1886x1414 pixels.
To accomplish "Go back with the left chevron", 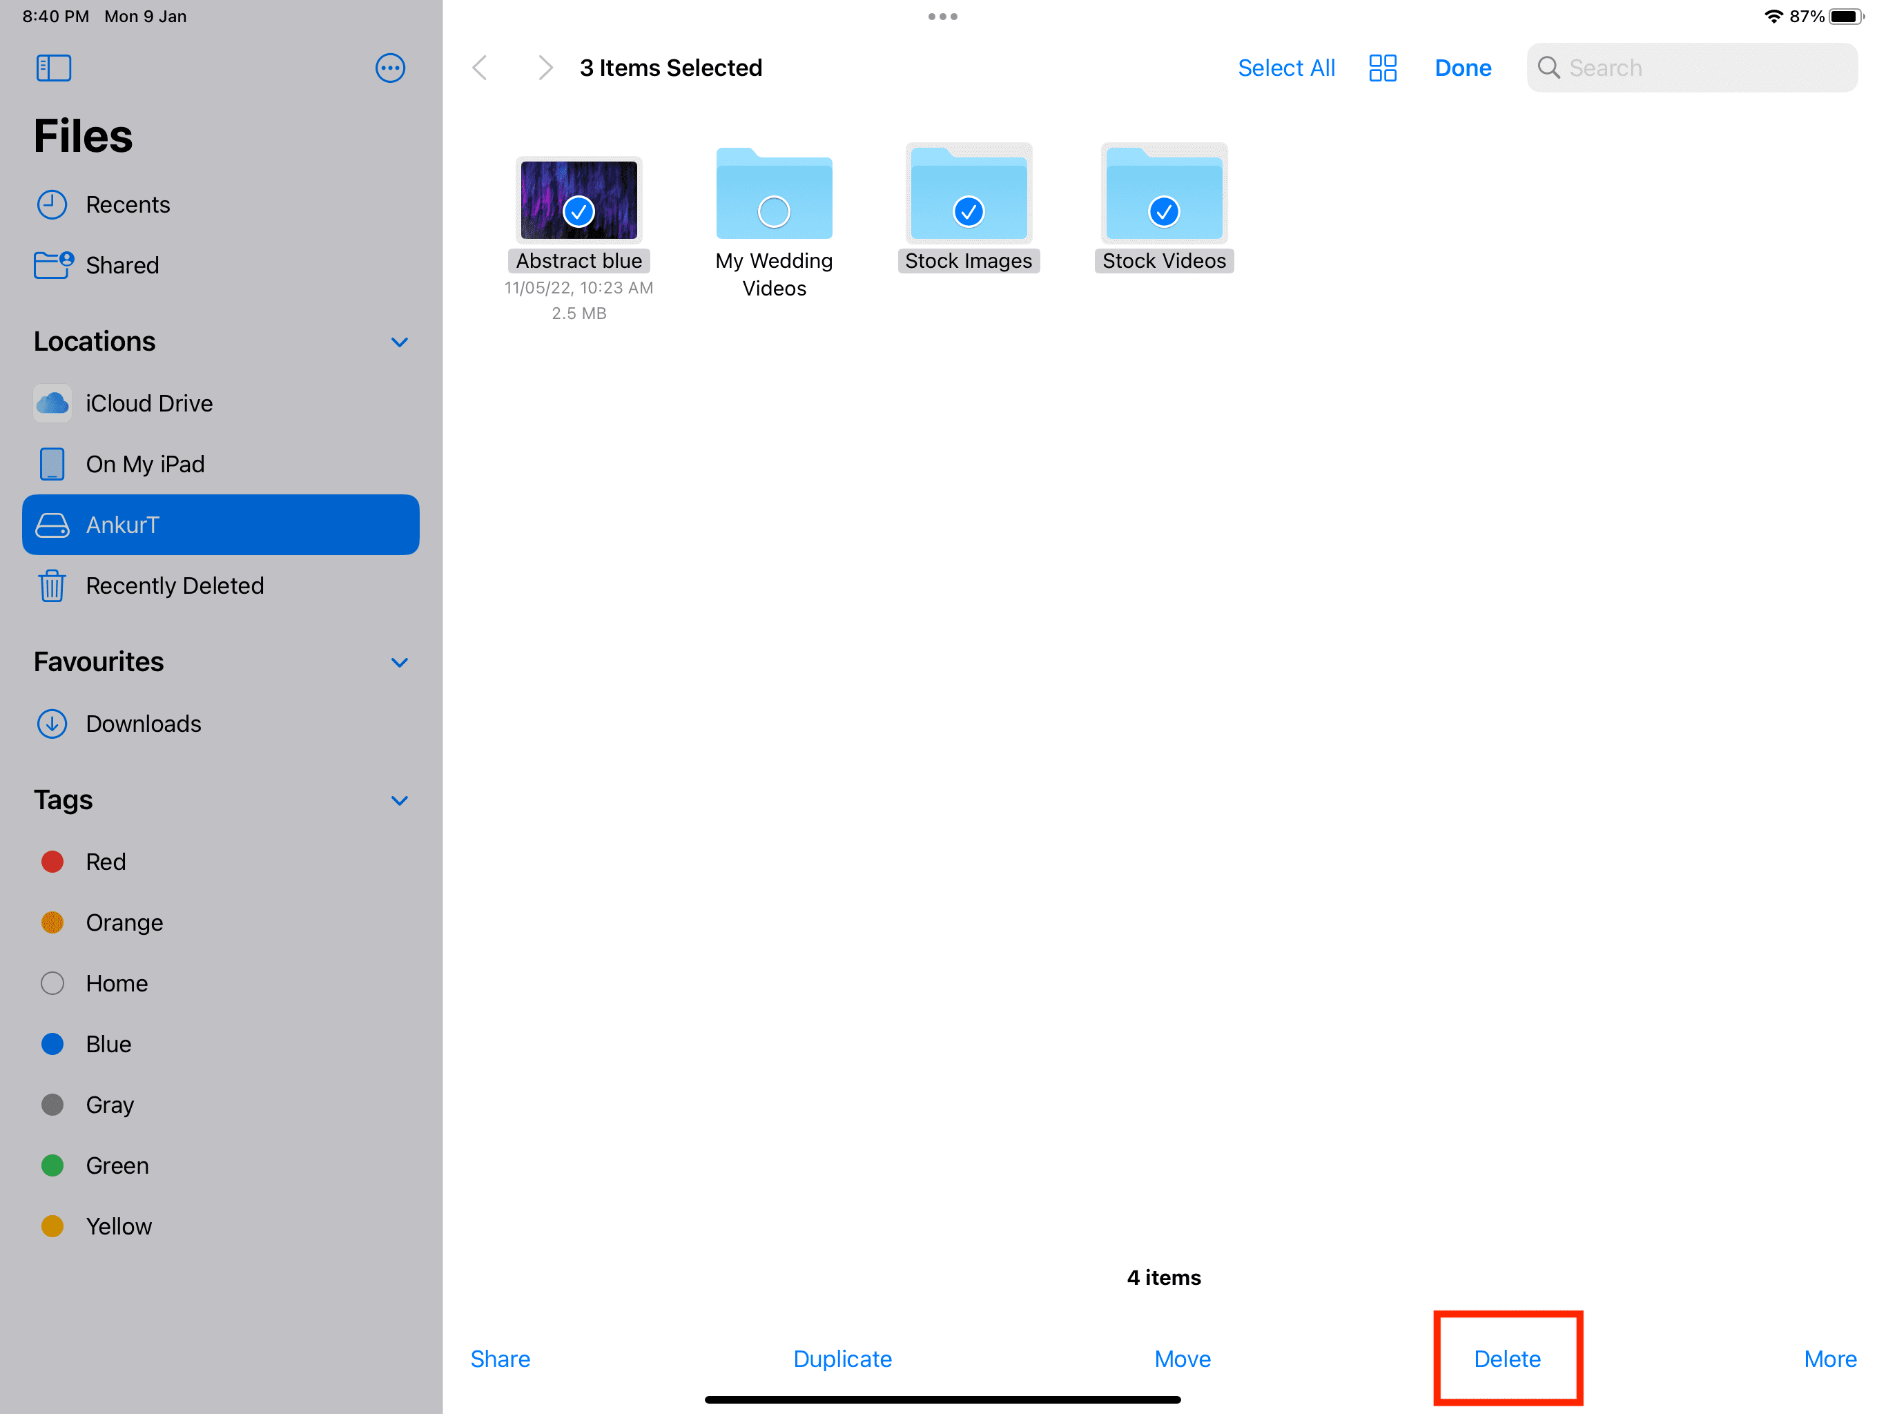I will point(480,68).
